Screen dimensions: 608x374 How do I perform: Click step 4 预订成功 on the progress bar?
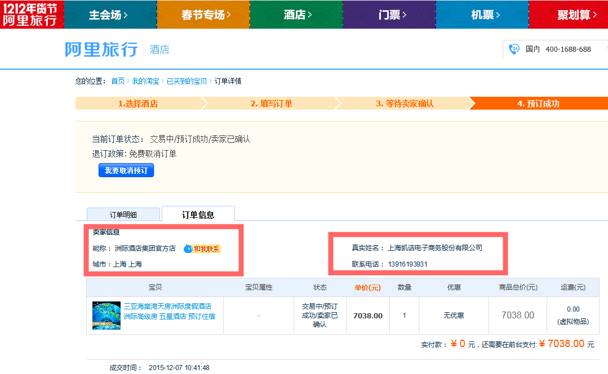click(x=539, y=103)
